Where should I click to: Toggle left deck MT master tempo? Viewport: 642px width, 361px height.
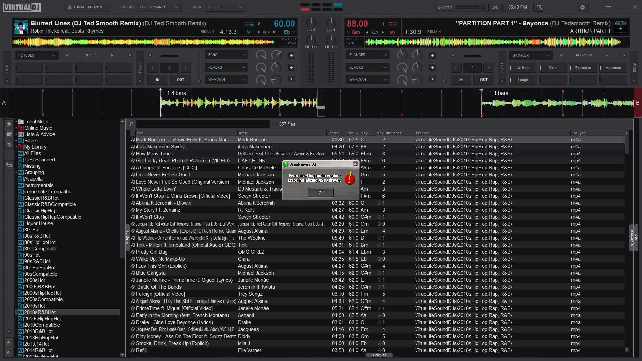click(249, 32)
